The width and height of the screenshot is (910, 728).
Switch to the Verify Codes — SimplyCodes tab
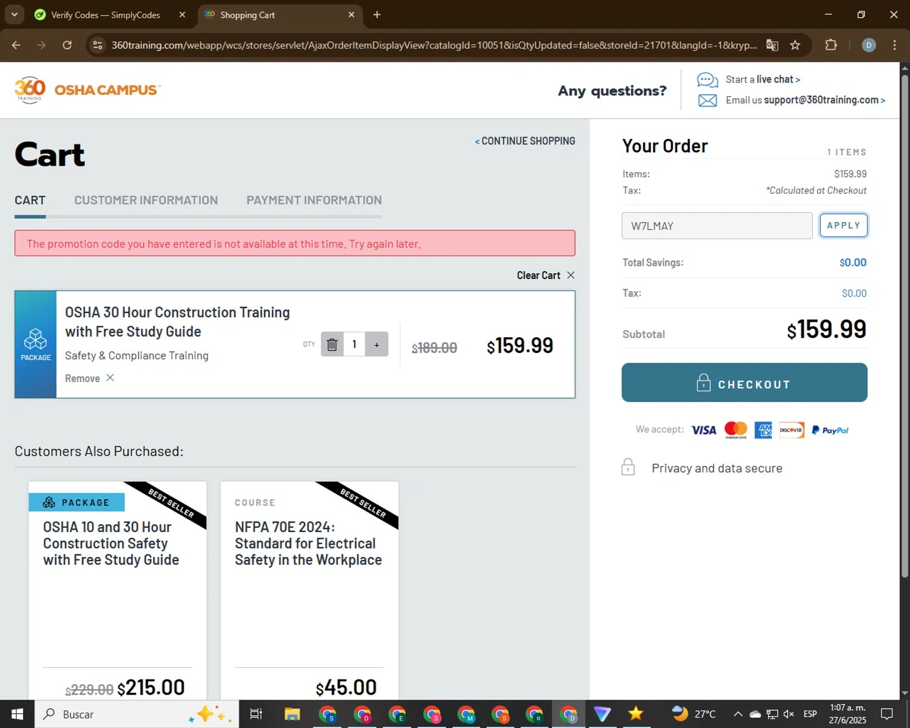[x=105, y=15]
